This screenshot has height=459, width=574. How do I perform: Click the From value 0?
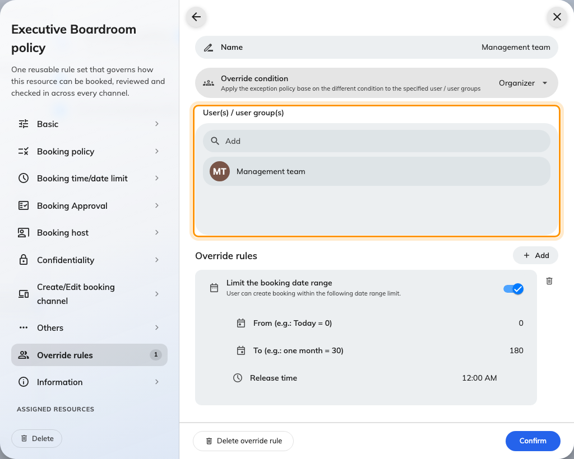pyautogui.click(x=521, y=323)
